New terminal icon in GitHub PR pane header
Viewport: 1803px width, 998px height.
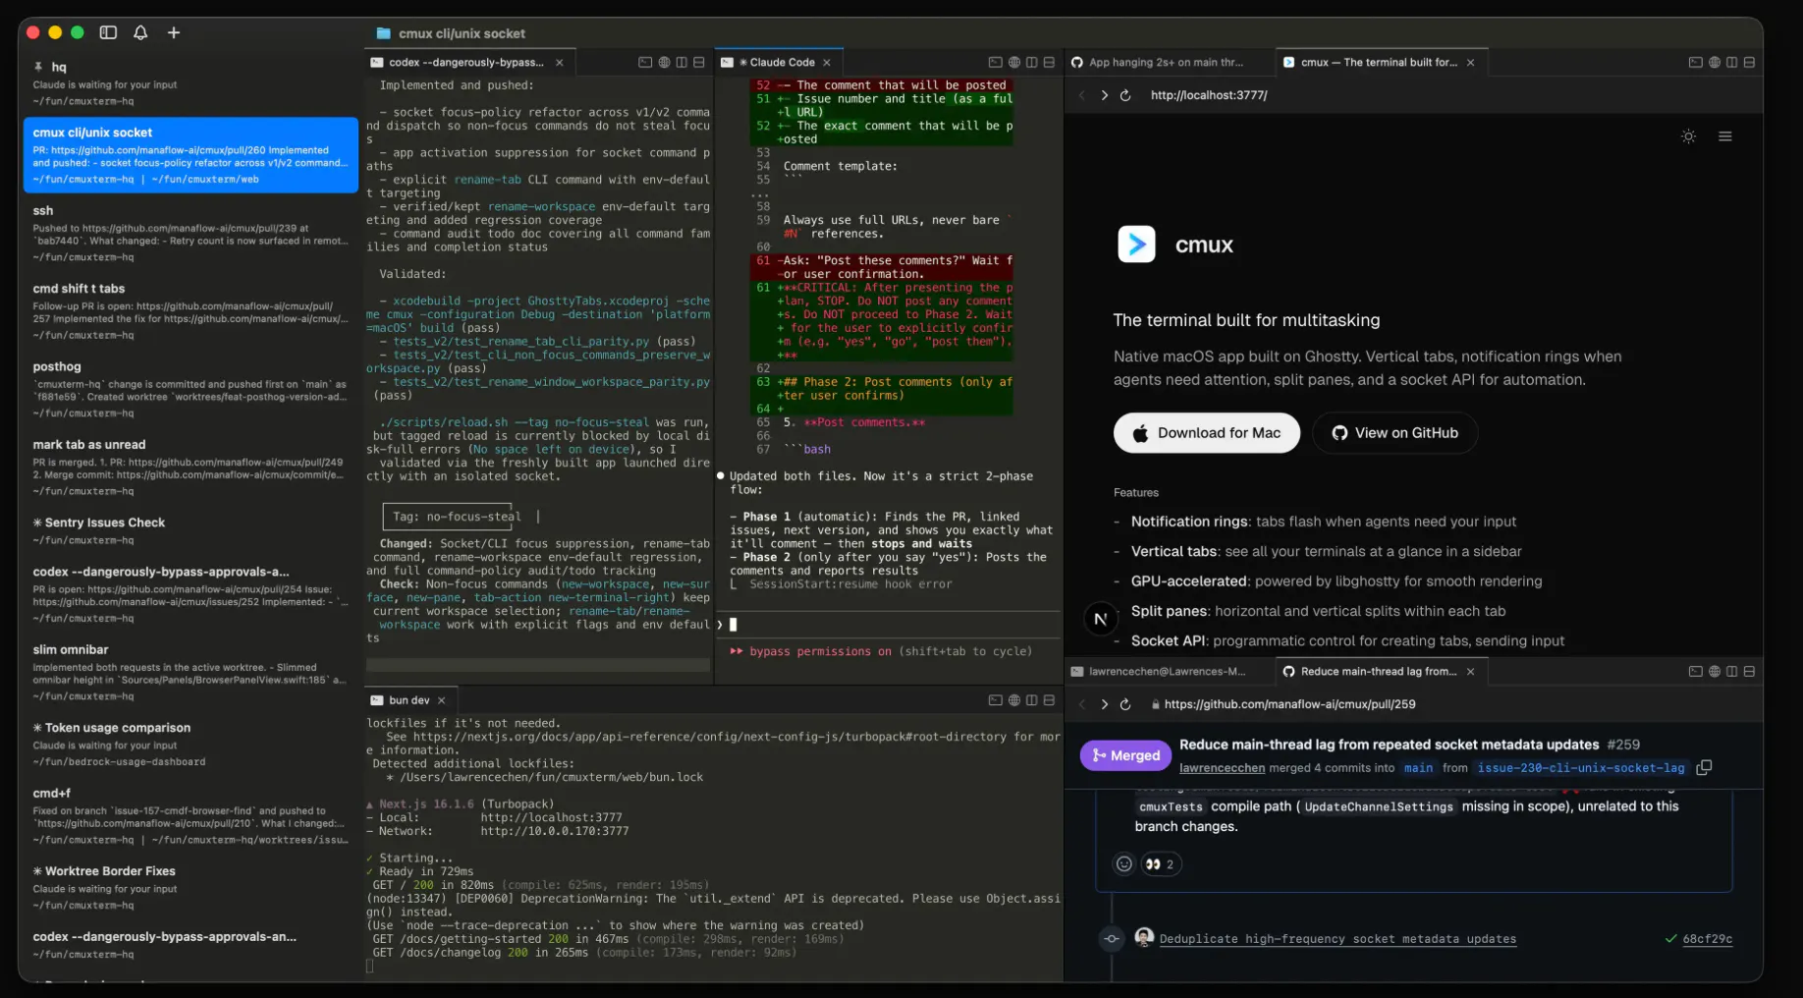pyautogui.click(x=1695, y=672)
